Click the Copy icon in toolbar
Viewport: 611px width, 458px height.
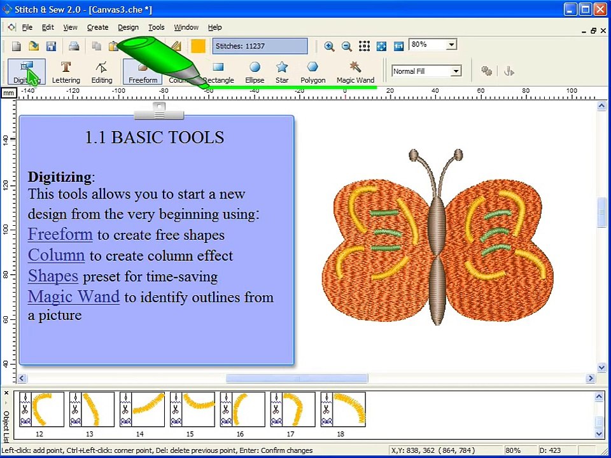click(96, 46)
